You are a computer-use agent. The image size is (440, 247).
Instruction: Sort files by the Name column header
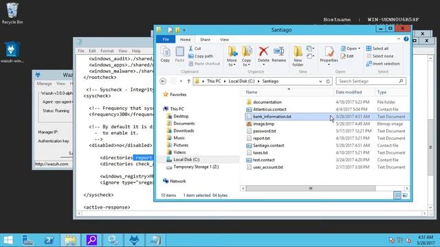pyautogui.click(x=288, y=92)
